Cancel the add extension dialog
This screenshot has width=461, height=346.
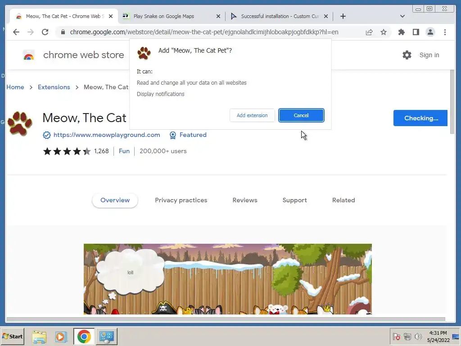pos(301,115)
